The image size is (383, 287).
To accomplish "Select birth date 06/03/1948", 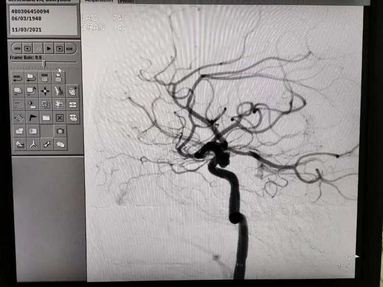I will click(x=26, y=19).
